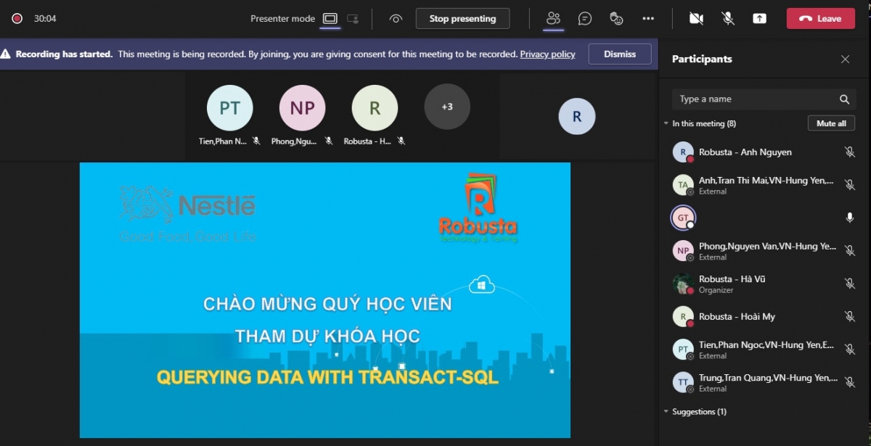Click the NP participant avatar tile
Viewport: 871px width, 446px height.
click(302, 108)
